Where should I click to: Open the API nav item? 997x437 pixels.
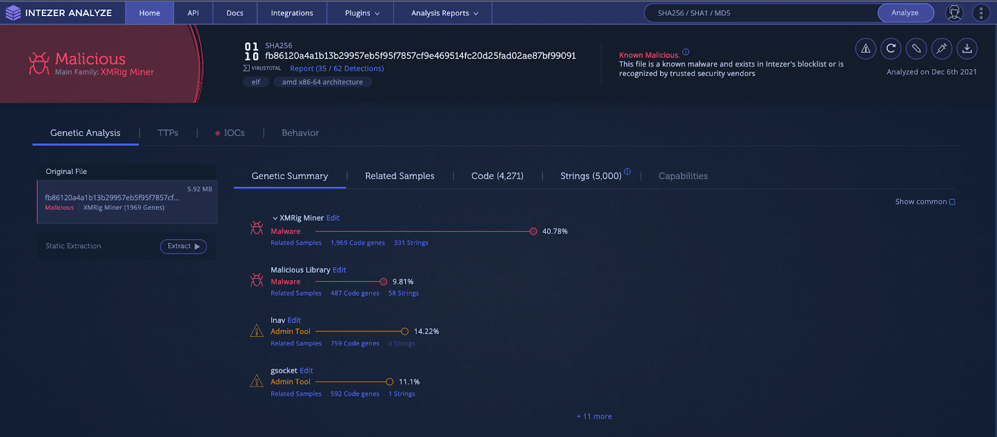pos(193,12)
